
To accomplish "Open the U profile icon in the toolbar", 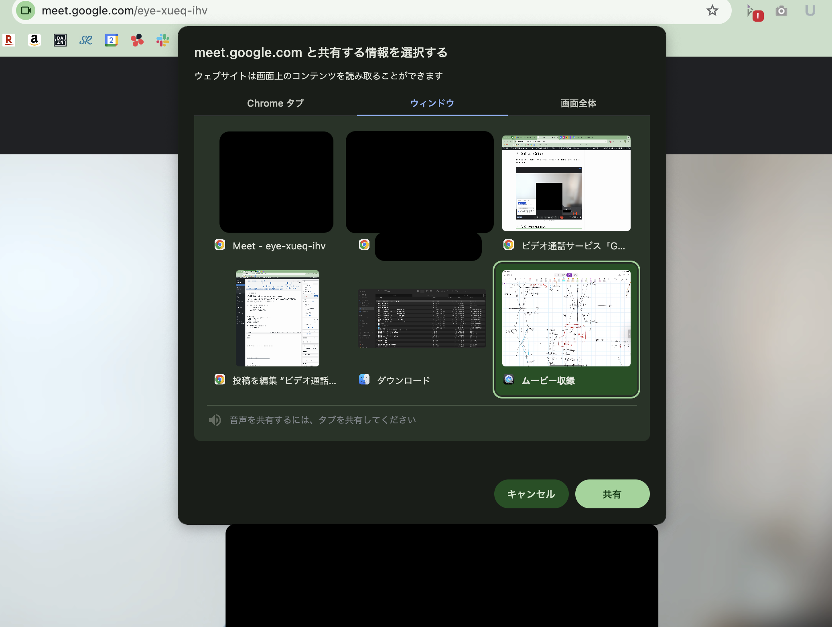I will point(810,10).
